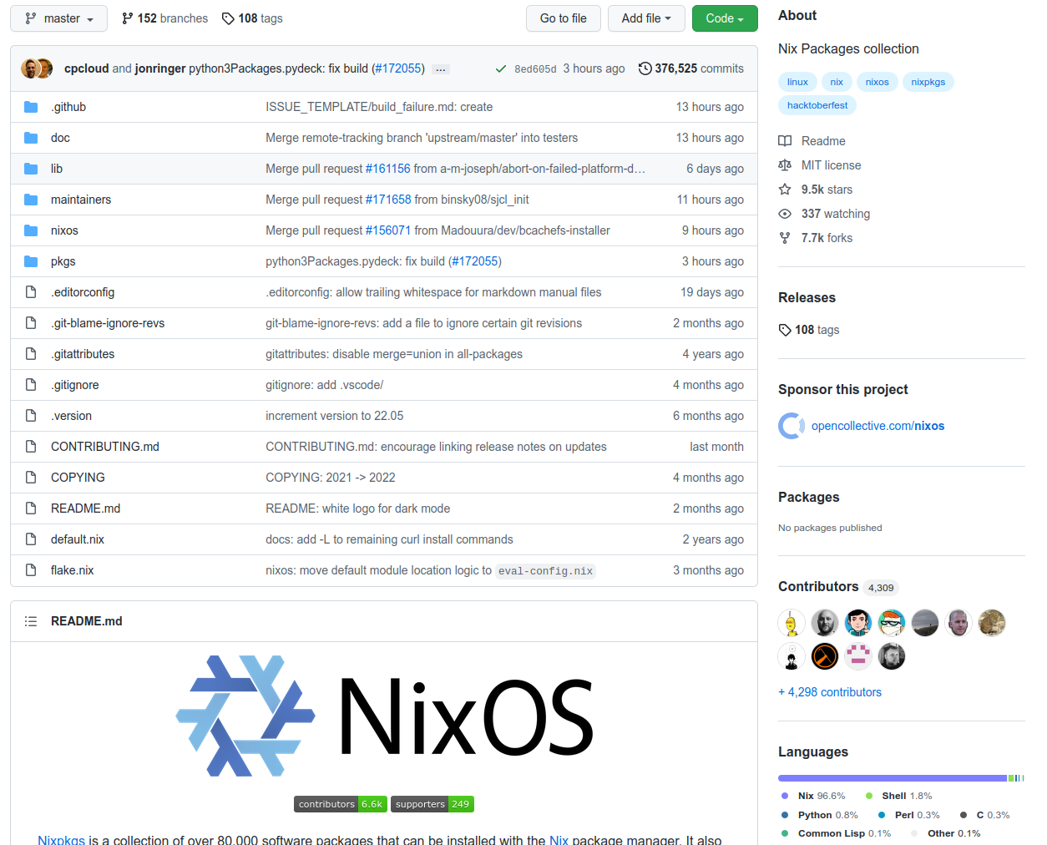Viewport: 1047px width, 845px height.
Task: Open README table of contents list icon
Action: point(31,621)
